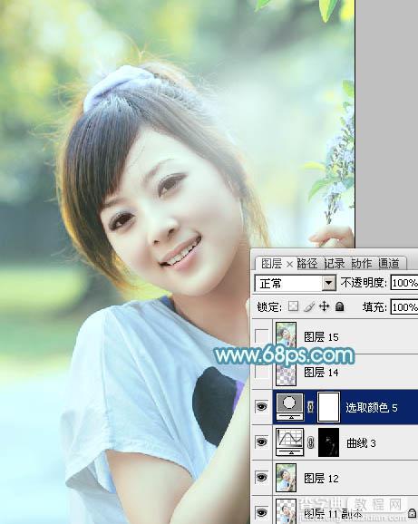Toggle the link icon on 选取颜色 5

310,407
